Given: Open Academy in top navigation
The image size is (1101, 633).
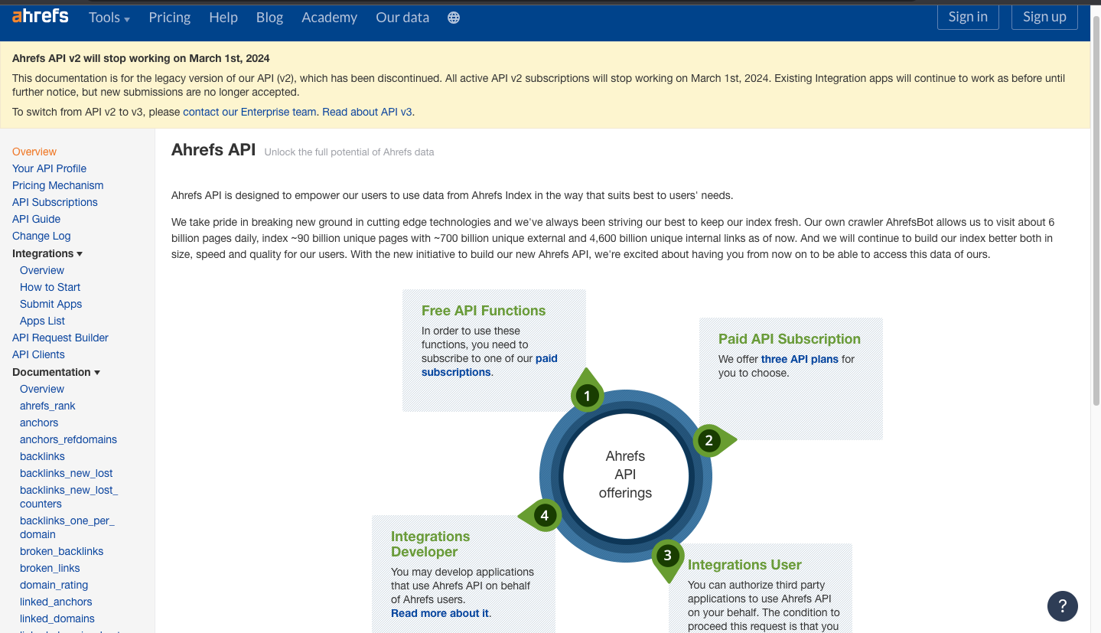Looking at the screenshot, I should point(329,18).
